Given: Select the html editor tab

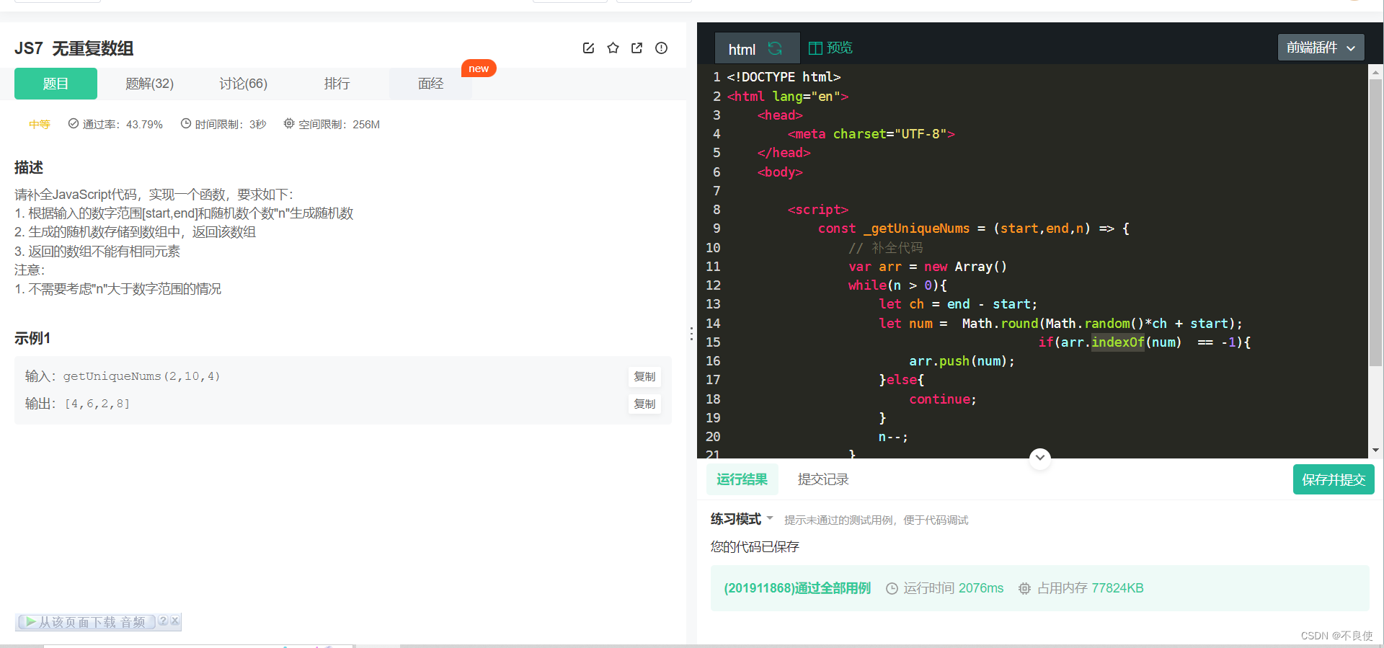Looking at the screenshot, I should coord(756,48).
